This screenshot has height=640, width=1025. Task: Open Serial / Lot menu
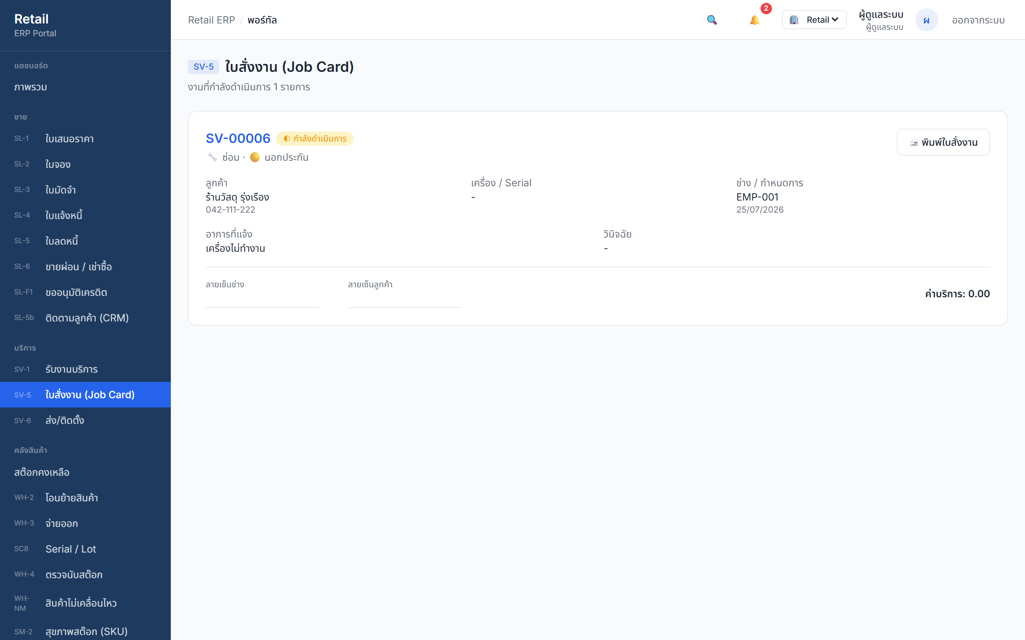click(x=85, y=549)
